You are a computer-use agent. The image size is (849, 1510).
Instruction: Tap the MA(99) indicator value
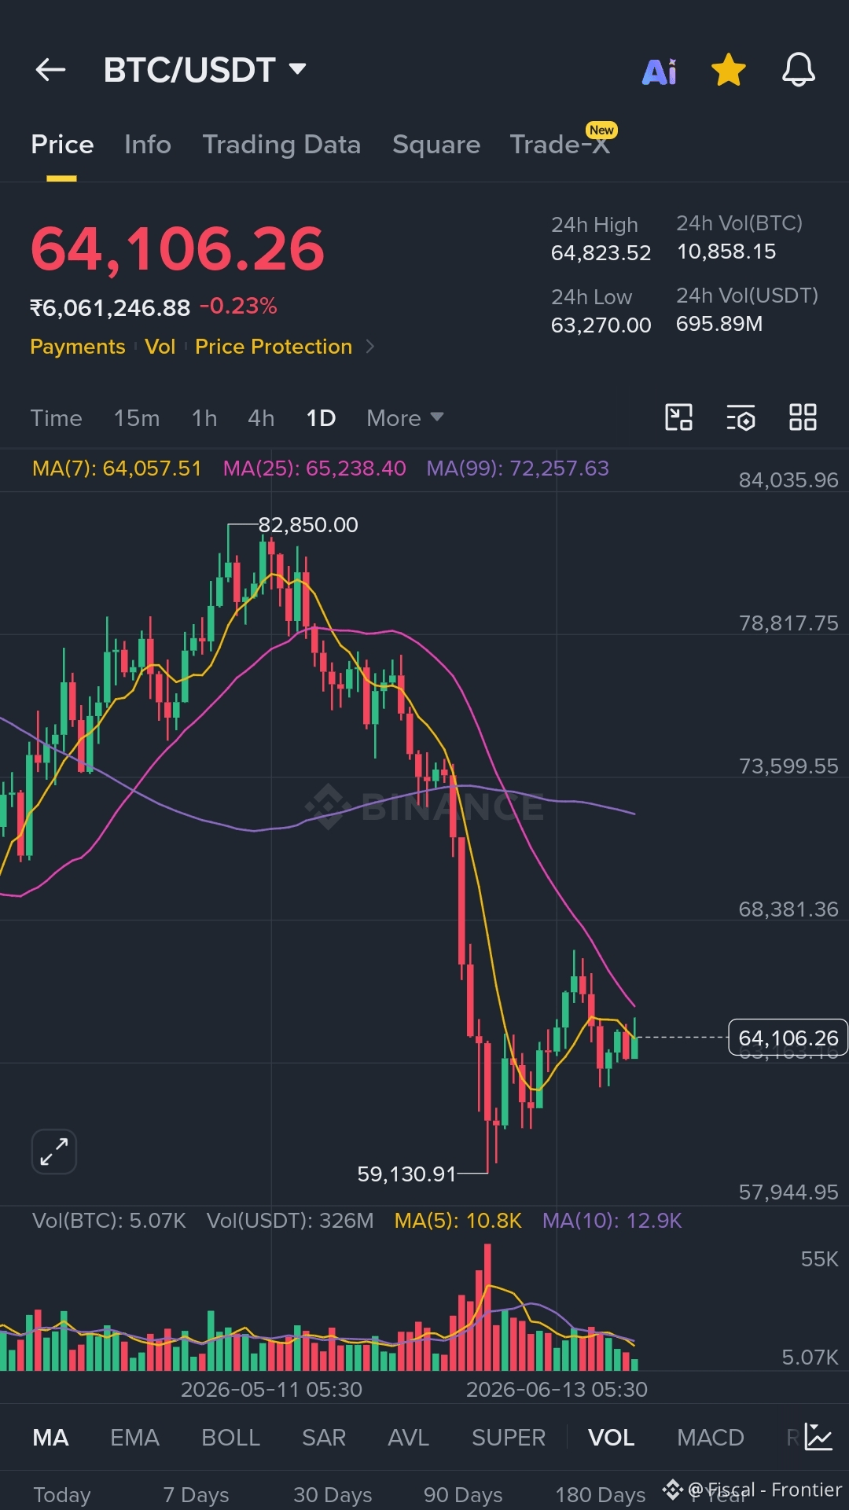click(517, 468)
